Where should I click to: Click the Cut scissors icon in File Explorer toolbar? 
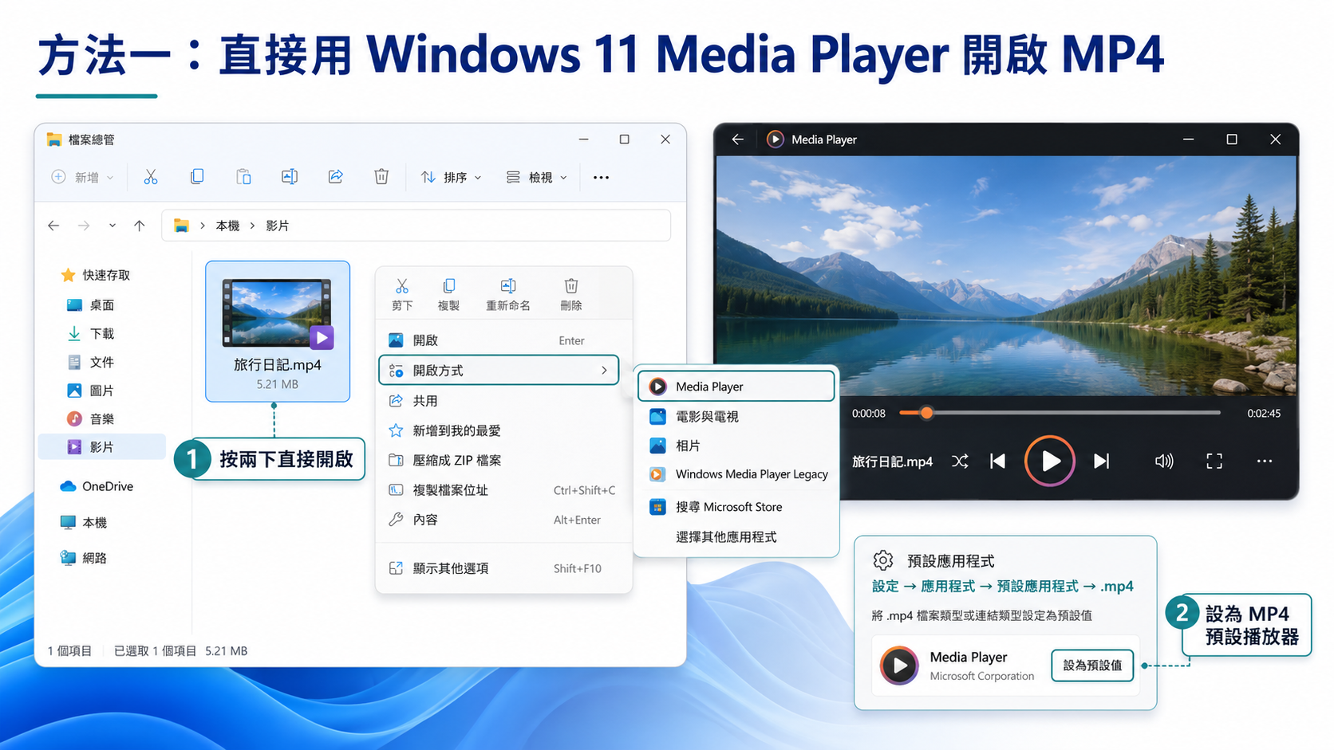[x=151, y=177]
